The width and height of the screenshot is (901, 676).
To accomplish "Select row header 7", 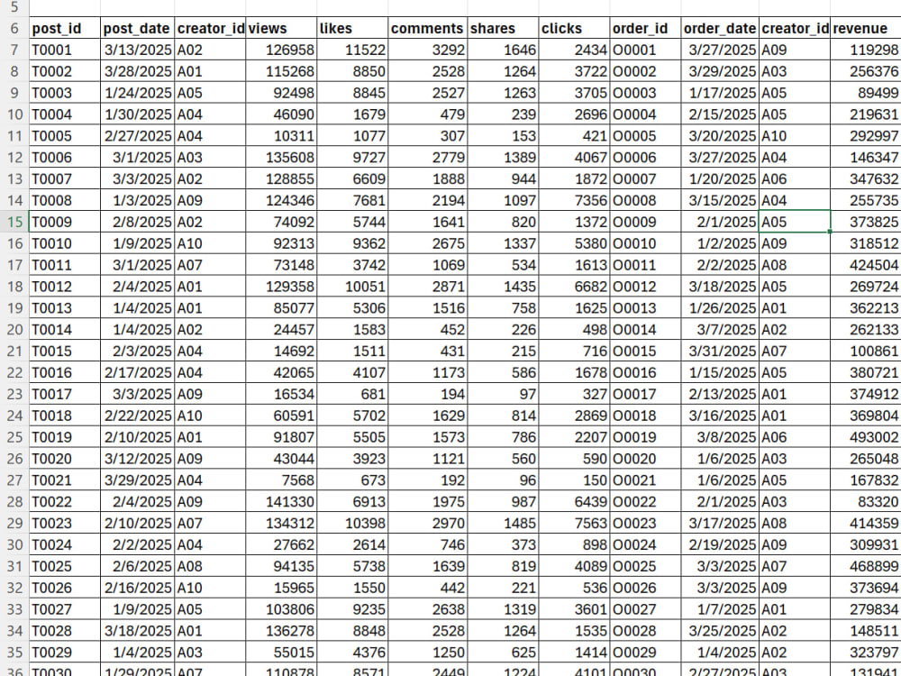I will (x=14, y=50).
